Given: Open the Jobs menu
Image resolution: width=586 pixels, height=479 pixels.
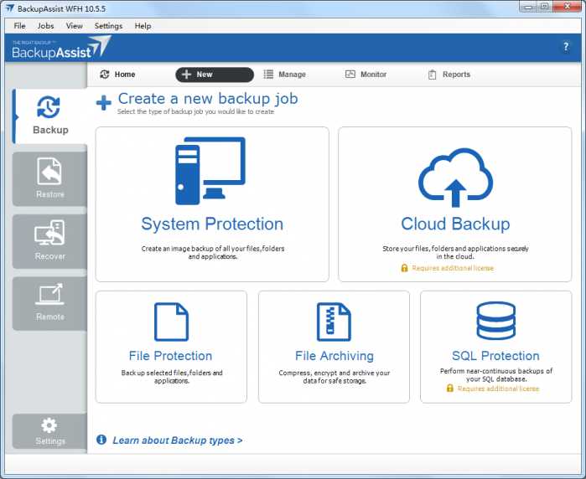Looking at the screenshot, I should (45, 26).
